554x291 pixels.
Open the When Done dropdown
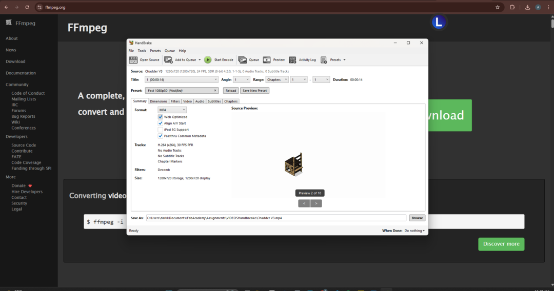[x=414, y=231]
